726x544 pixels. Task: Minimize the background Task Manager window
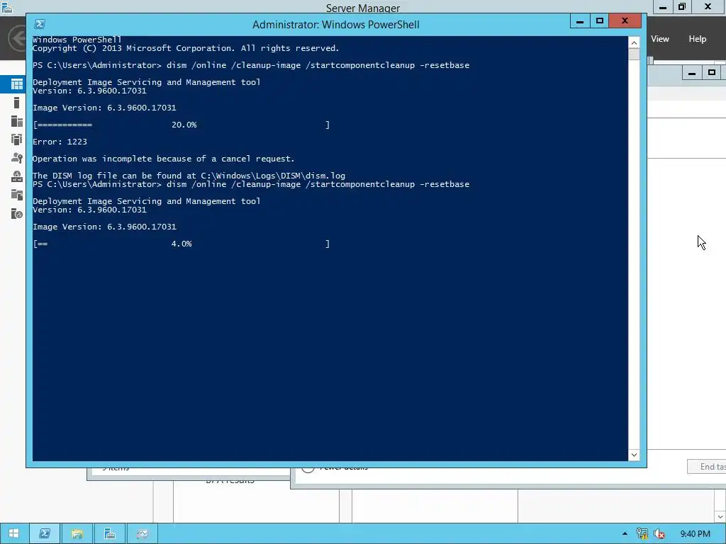pyautogui.click(x=692, y=73)
